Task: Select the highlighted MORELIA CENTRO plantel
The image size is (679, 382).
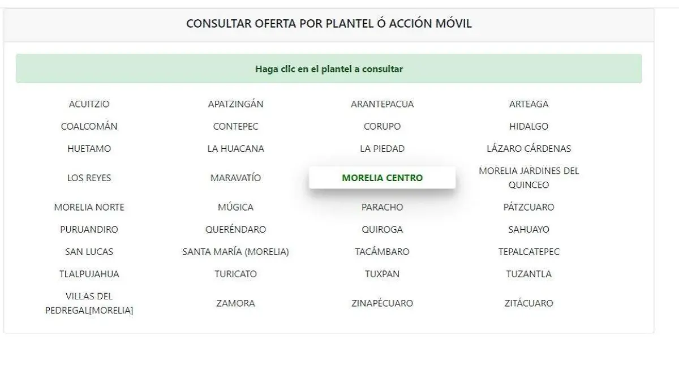Action: click(383, 177)
